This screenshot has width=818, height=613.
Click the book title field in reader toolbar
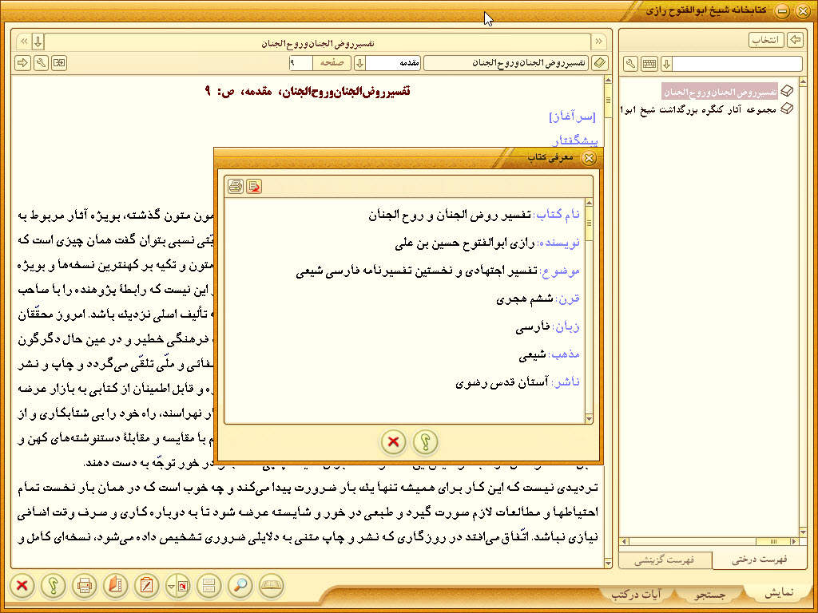click(x=506, y=63)
